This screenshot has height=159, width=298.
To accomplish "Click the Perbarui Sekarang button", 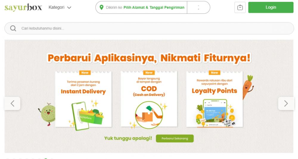I will [x=175, y=138].
